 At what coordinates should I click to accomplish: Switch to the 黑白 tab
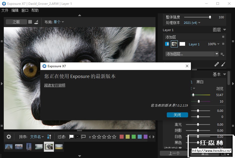pos(200,82)
